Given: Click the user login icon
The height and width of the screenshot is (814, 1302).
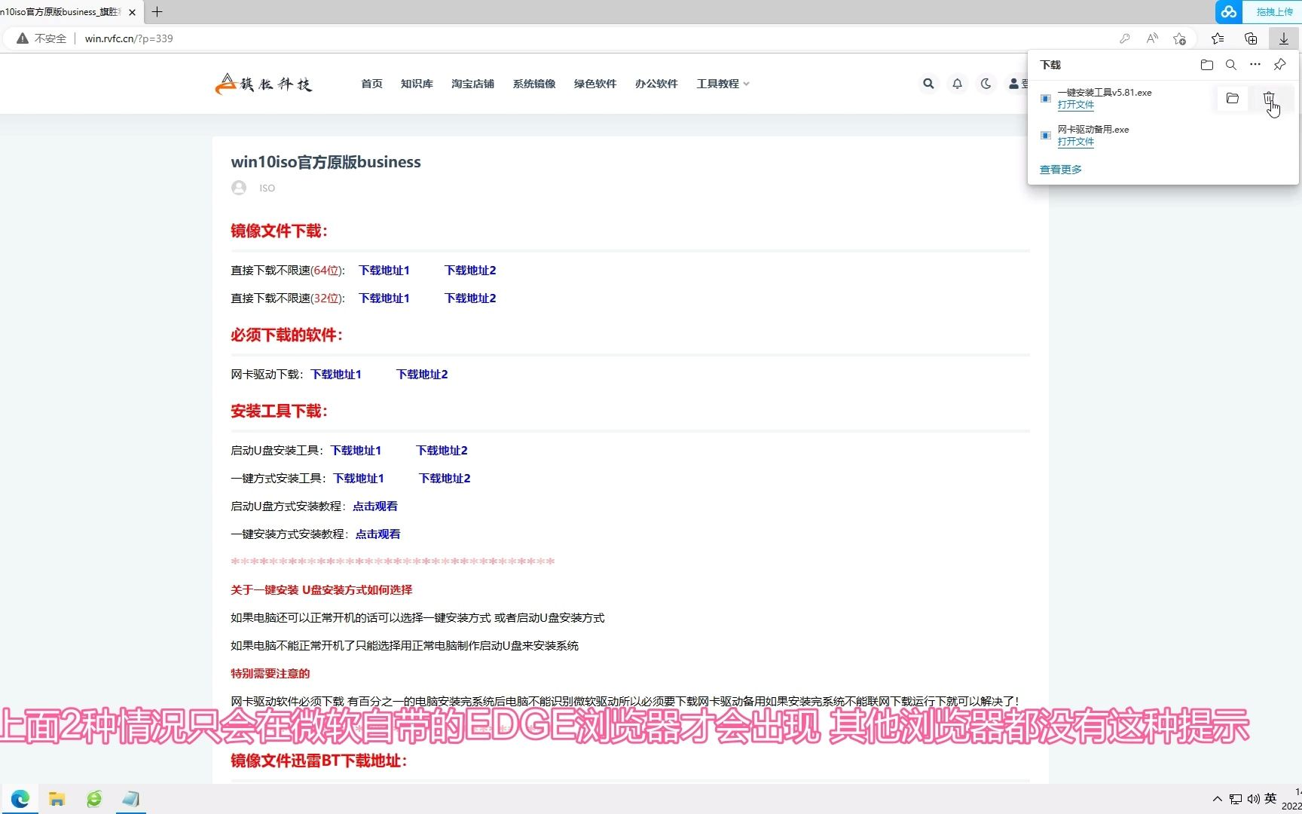Looking at the screenshot, I should pyautogui.click(x=1014, y=84).
